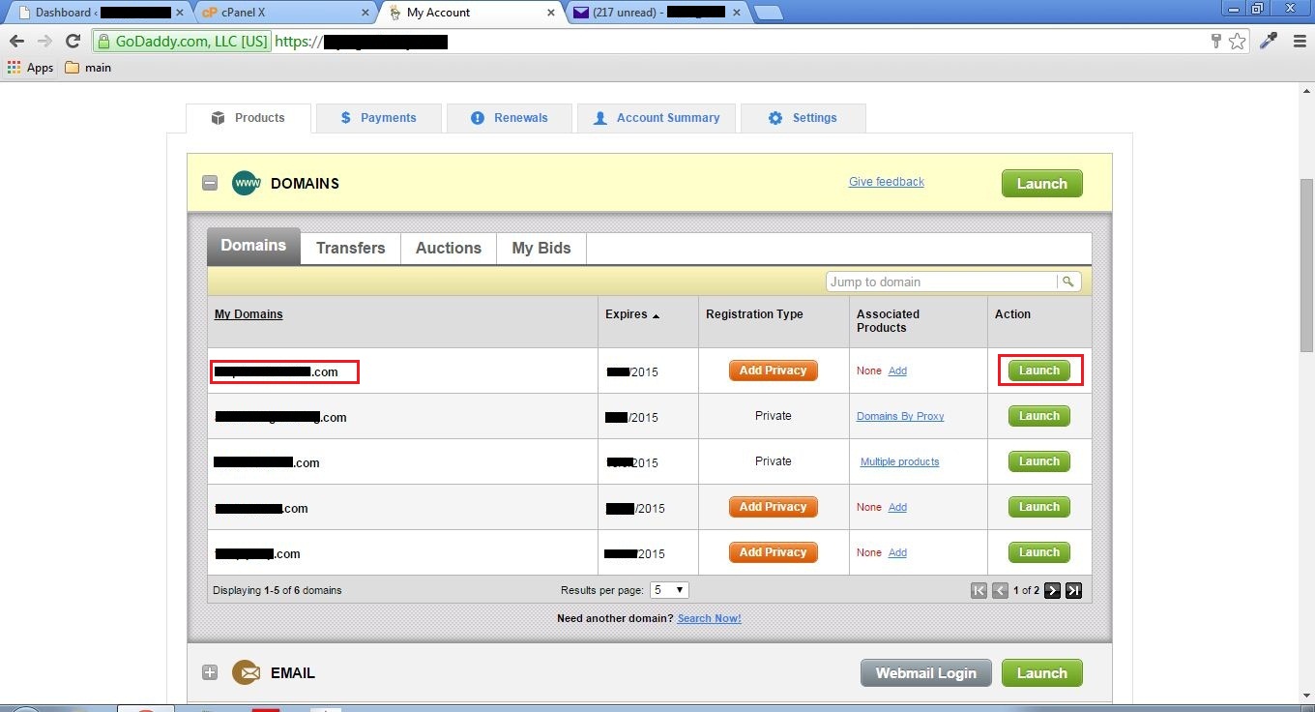Image resolution: width=1315 pixels, height=712 pixels.
Task: Click Launch in the first domain row
Action: (1039, 371)
